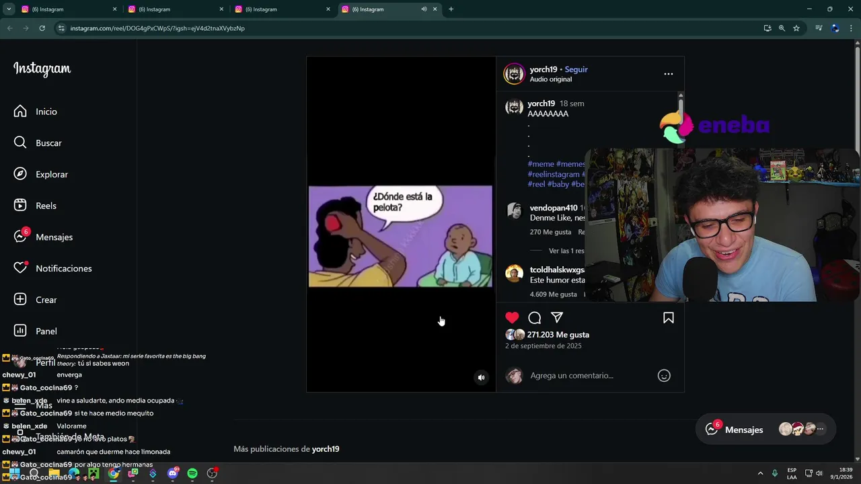The image size is (861, 484).
Task: Bookmark this page with the star
Action: coord(796,28)
